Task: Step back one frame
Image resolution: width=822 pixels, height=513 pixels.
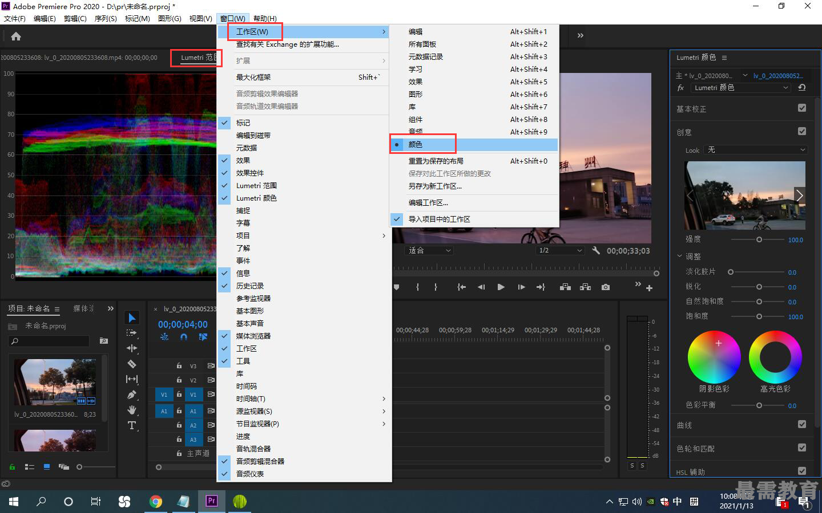Action: (481, 287)
